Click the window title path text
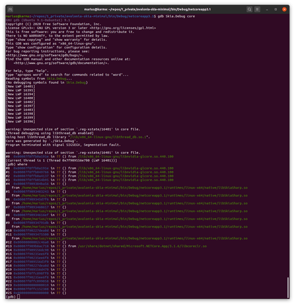The width and height of the screenshot is (295, 305). pyautogui.click(x=147, y=9)
